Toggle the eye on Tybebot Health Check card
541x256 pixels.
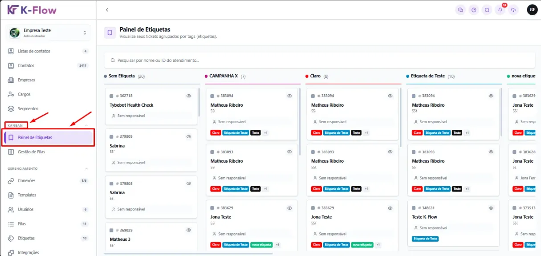tap(188, 96)
